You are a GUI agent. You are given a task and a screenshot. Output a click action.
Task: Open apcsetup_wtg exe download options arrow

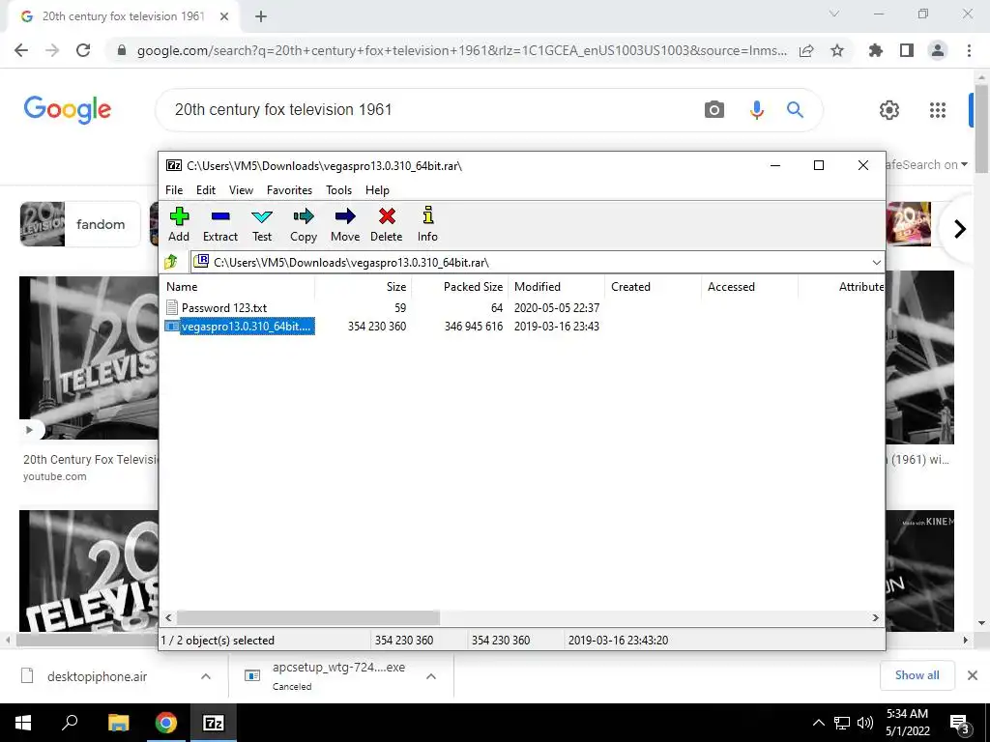pos(431,676)
